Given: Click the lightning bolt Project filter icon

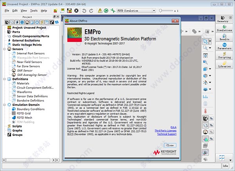Looking at the screenshot, I should [17, 22].
